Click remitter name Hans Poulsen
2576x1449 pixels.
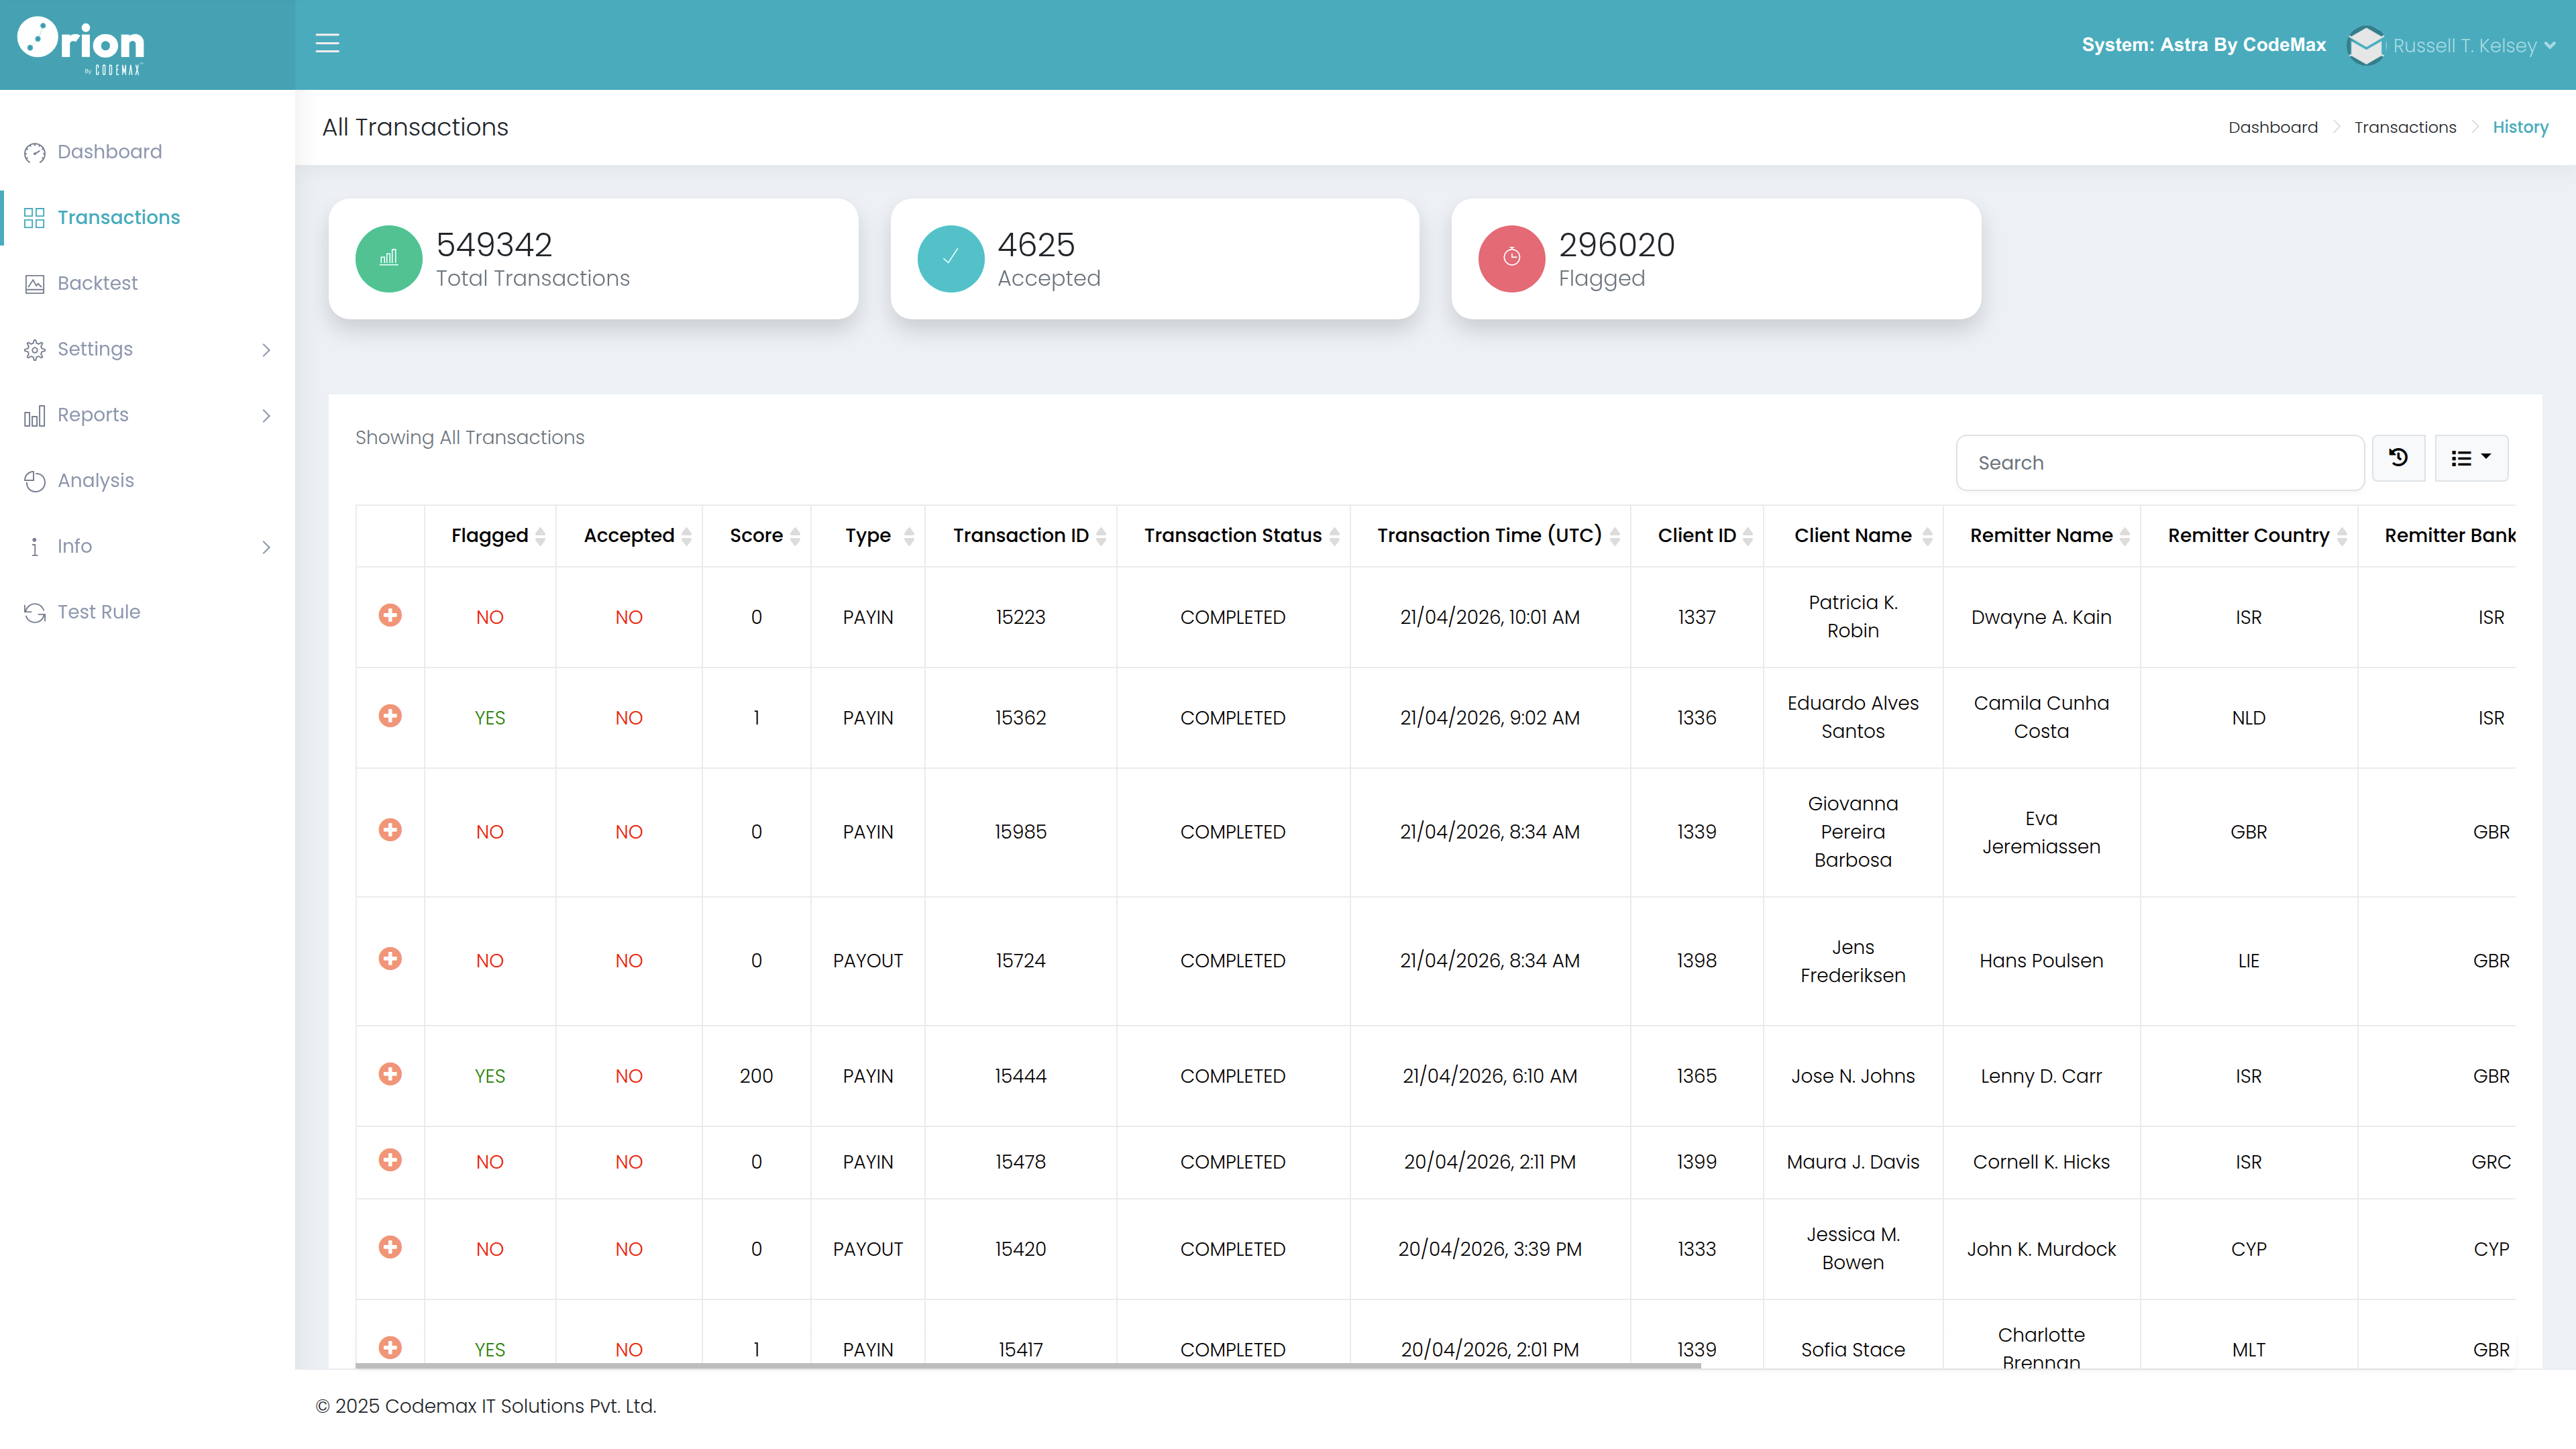tap(2041, 961)
